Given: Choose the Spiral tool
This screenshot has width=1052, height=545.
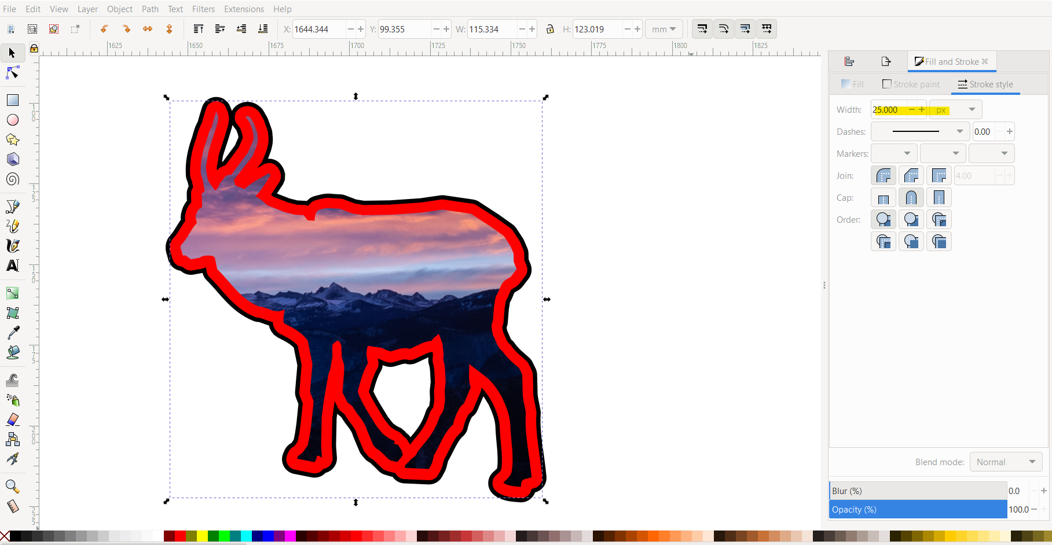Looking at the screenshot, I should click(x=12, y=179).
